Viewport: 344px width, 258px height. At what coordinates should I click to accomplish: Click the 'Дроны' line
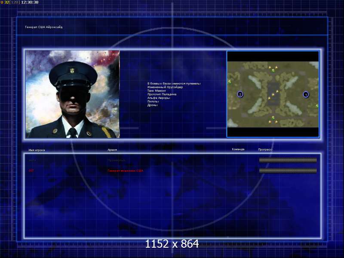(153, 105)
